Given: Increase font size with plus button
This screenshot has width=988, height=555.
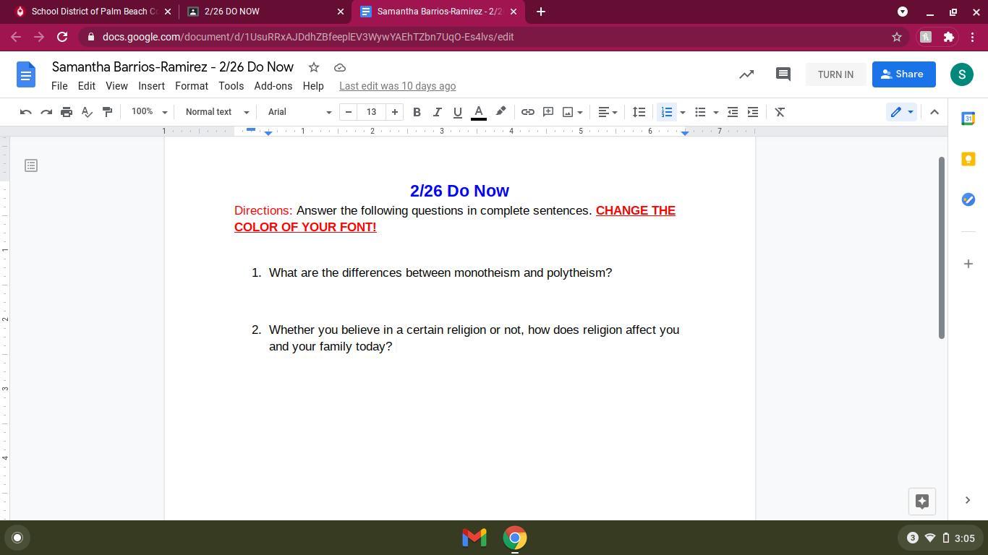Looking at the screenshot, I should (x=395, y=112).
